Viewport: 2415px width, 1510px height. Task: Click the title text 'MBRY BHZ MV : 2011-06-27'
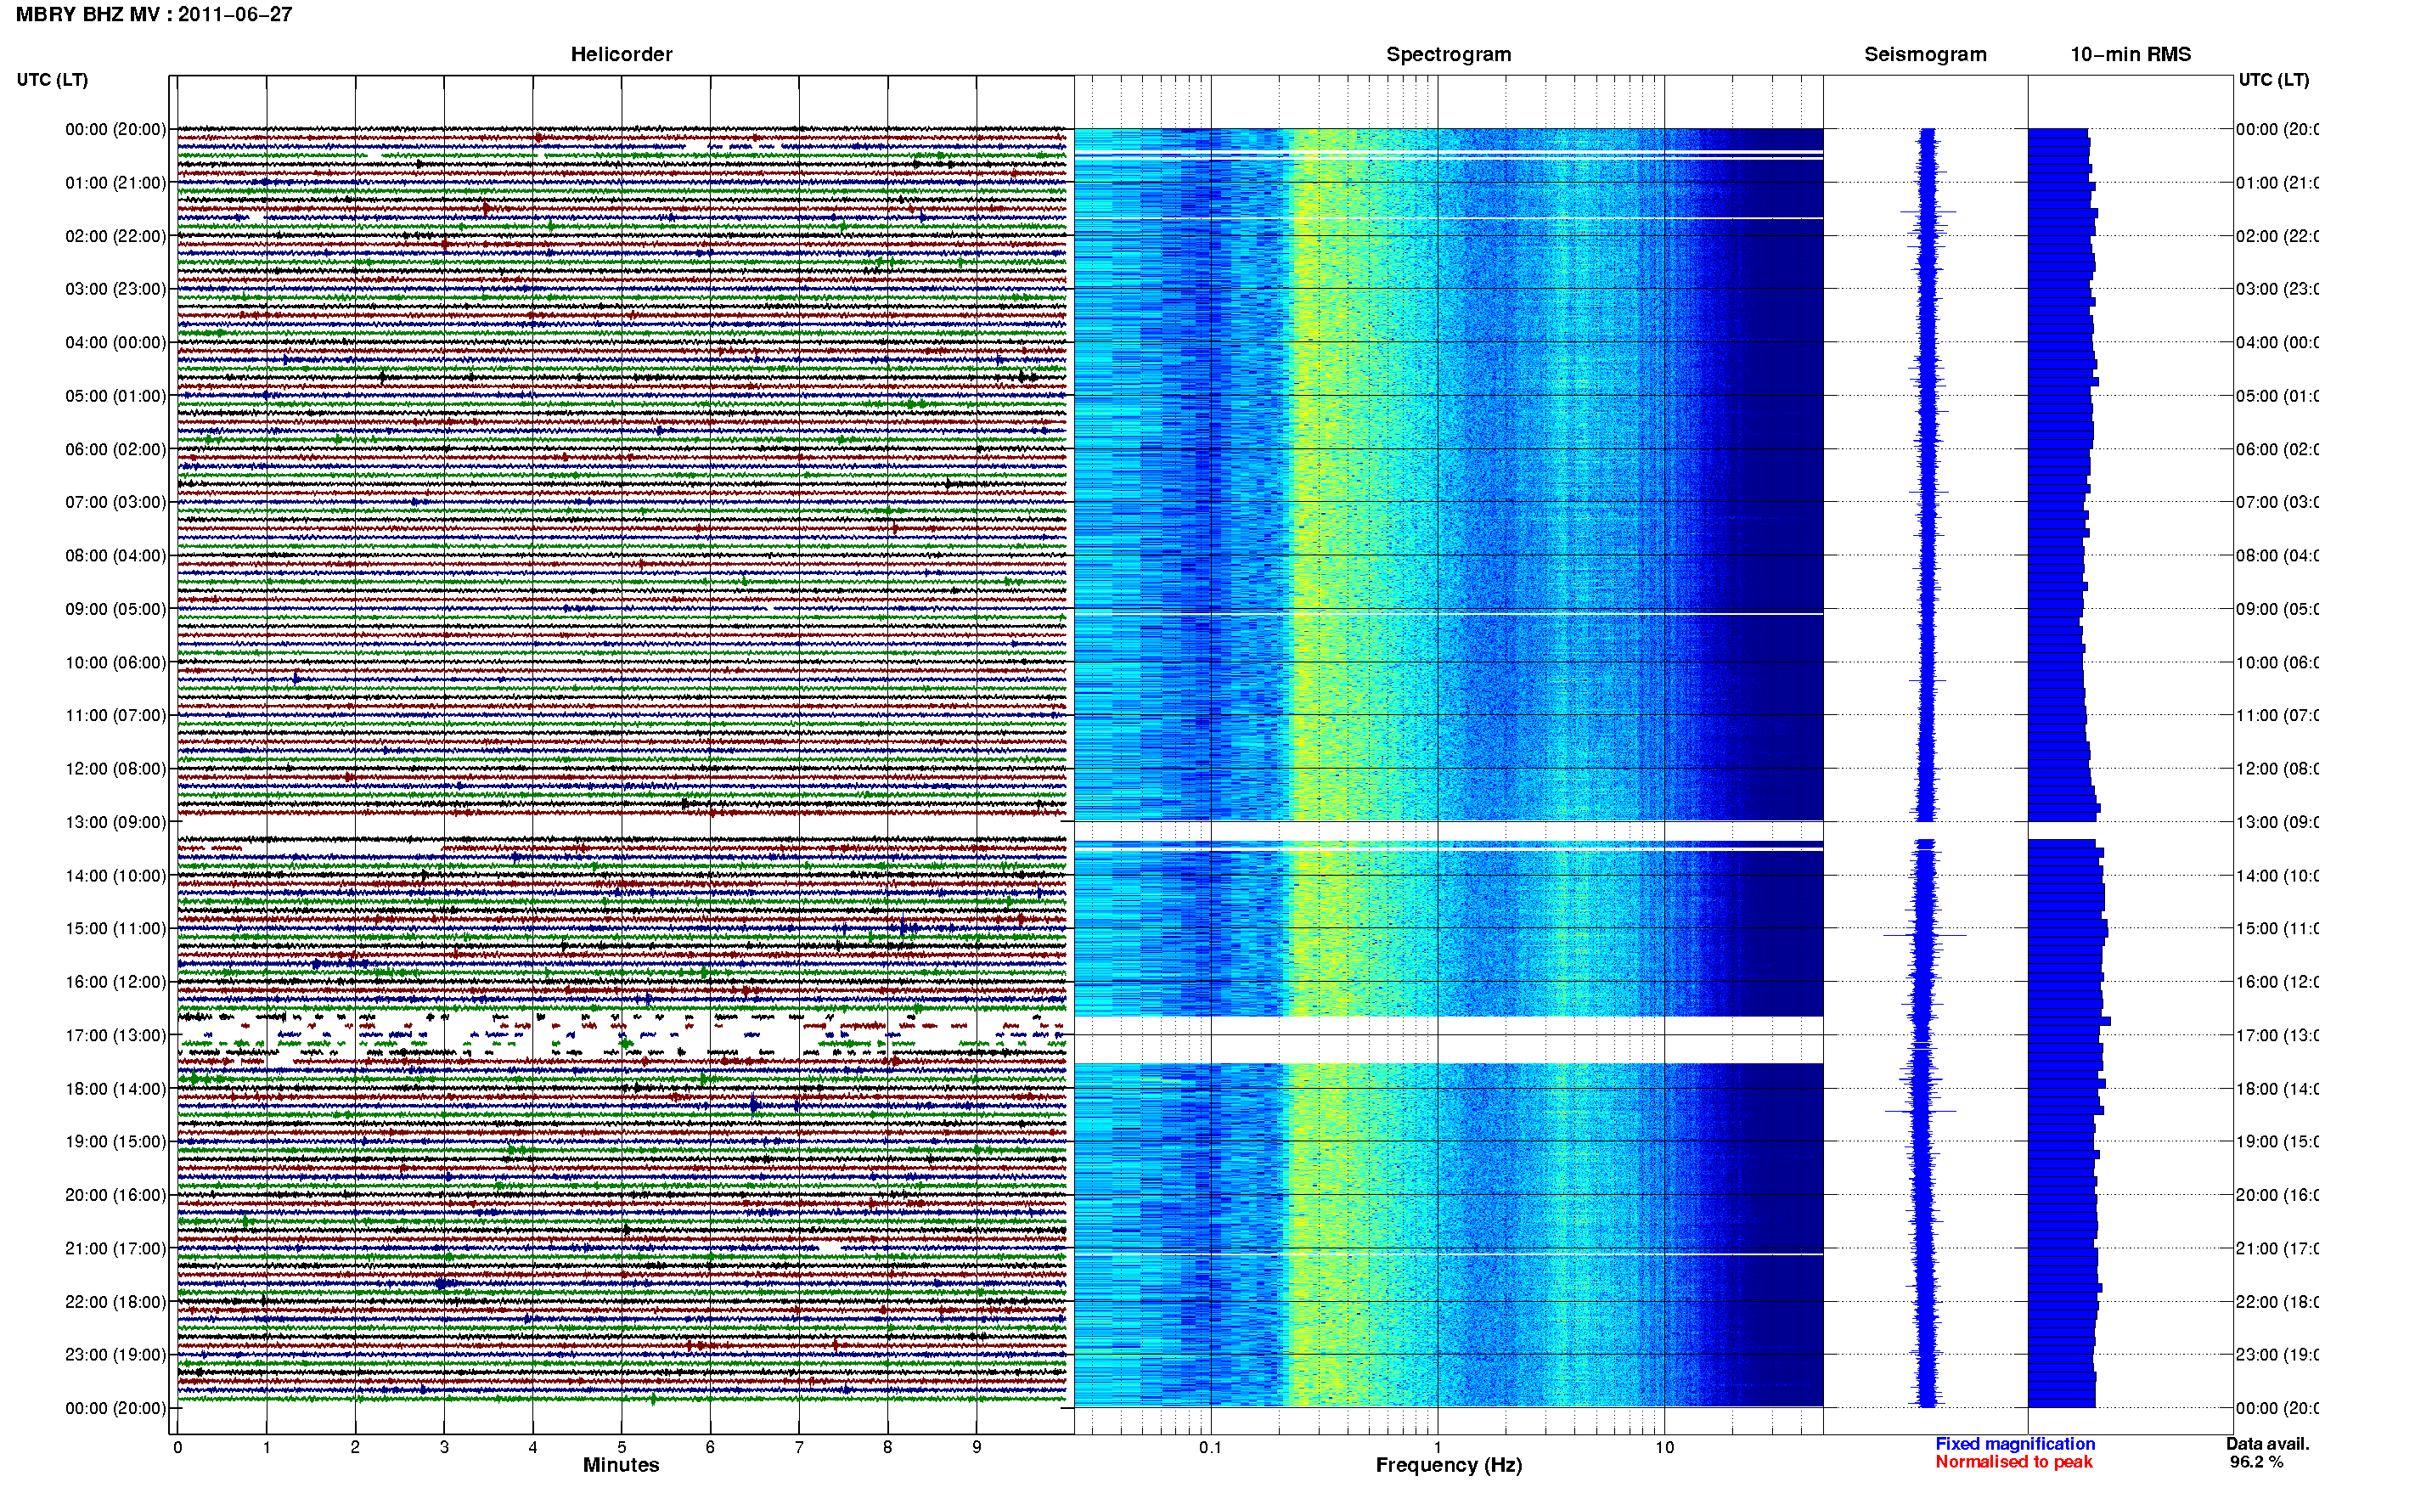pos(154,14)
